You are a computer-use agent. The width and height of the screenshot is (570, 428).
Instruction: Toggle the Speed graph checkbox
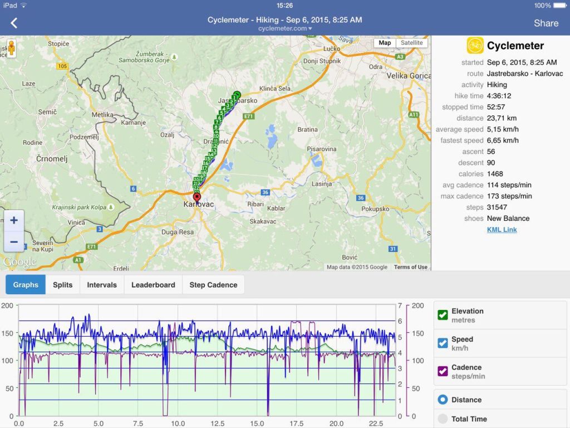(443, 343)
